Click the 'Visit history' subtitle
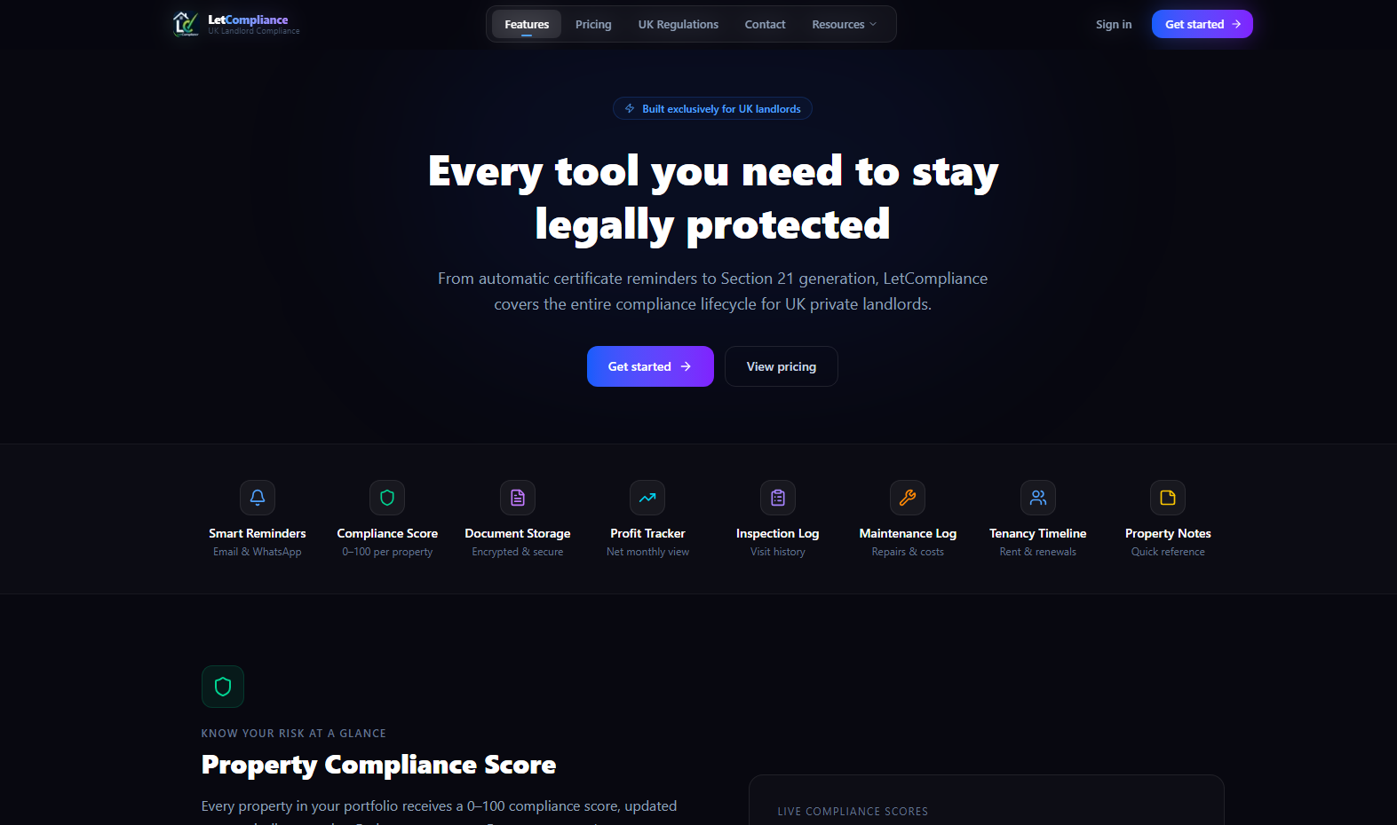Screen dimensions: 1397x825 pos(778,552)
